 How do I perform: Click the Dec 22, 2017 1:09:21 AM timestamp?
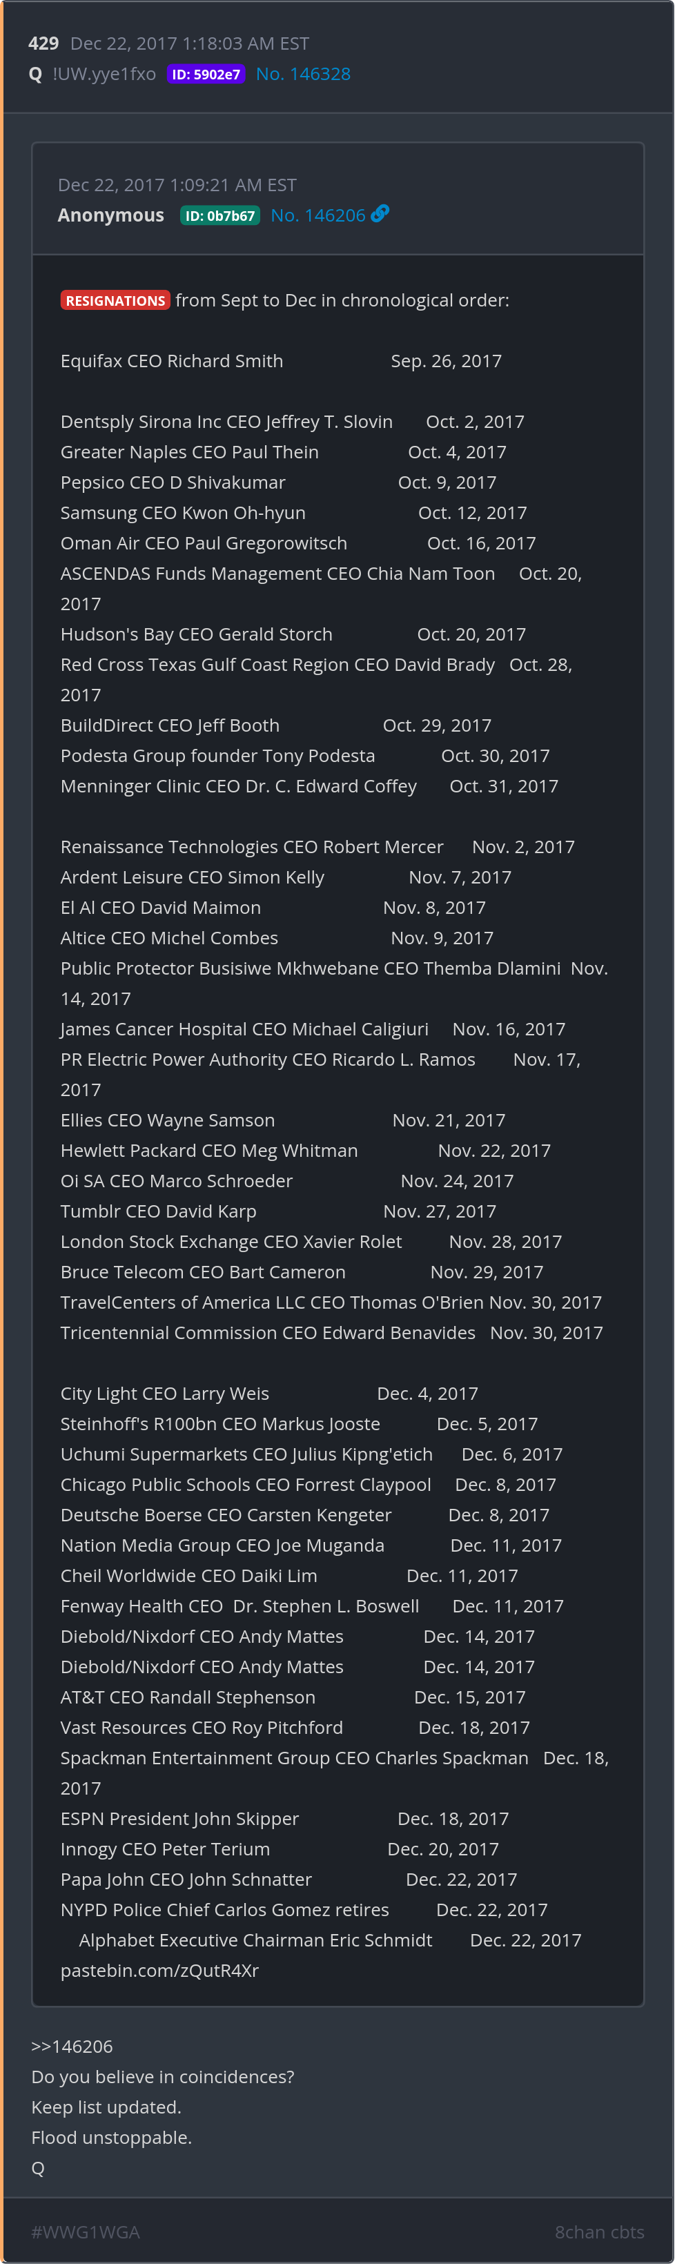[x=177, y=184]
